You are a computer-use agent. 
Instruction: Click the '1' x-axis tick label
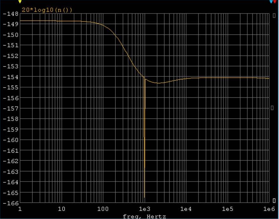(20, 209)
